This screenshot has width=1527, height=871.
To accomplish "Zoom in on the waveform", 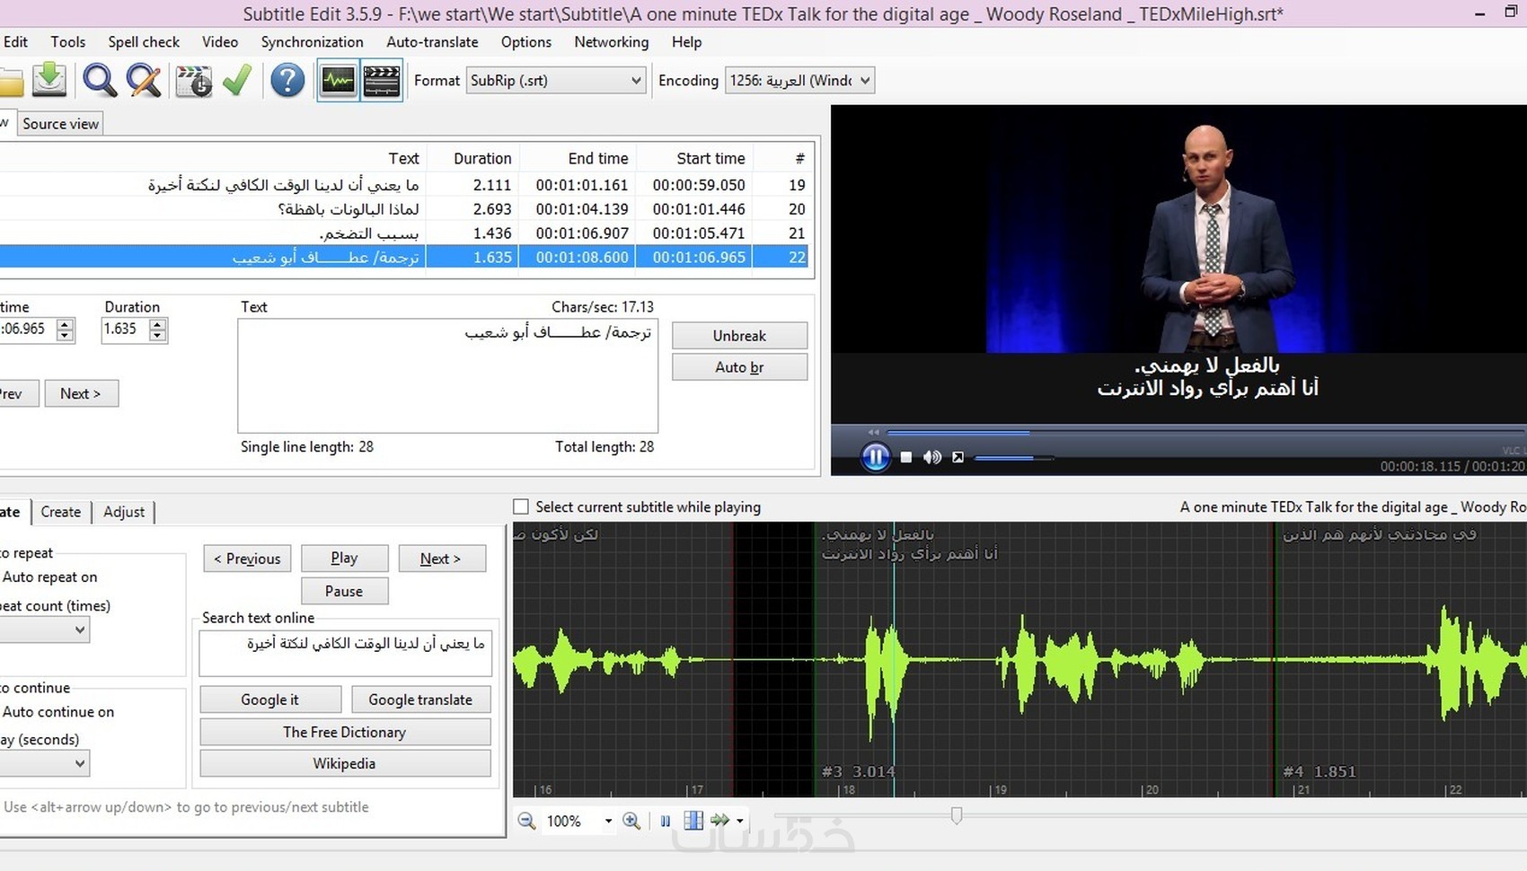I will [x=631, y=821].
